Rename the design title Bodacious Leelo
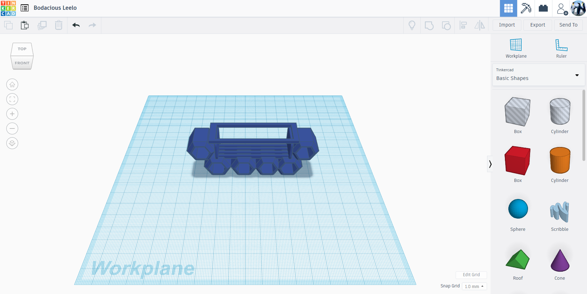The width and height of the screenshot is (587, 294). click(x=55, y=8)
